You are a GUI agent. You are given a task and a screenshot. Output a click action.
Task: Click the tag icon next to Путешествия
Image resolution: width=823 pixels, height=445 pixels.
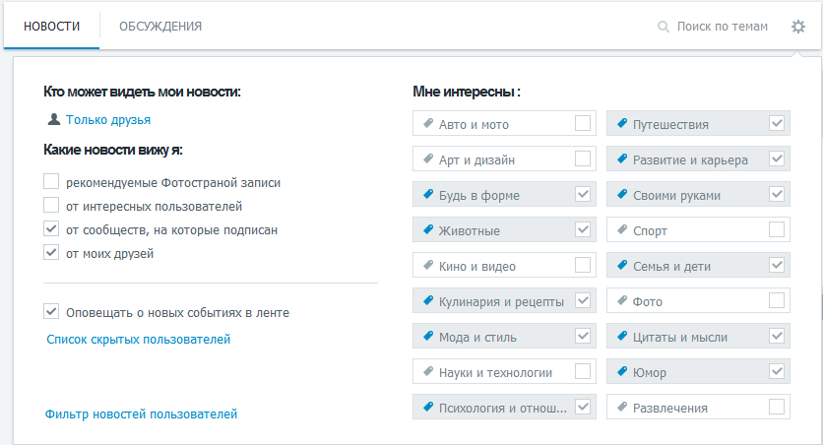622,123
